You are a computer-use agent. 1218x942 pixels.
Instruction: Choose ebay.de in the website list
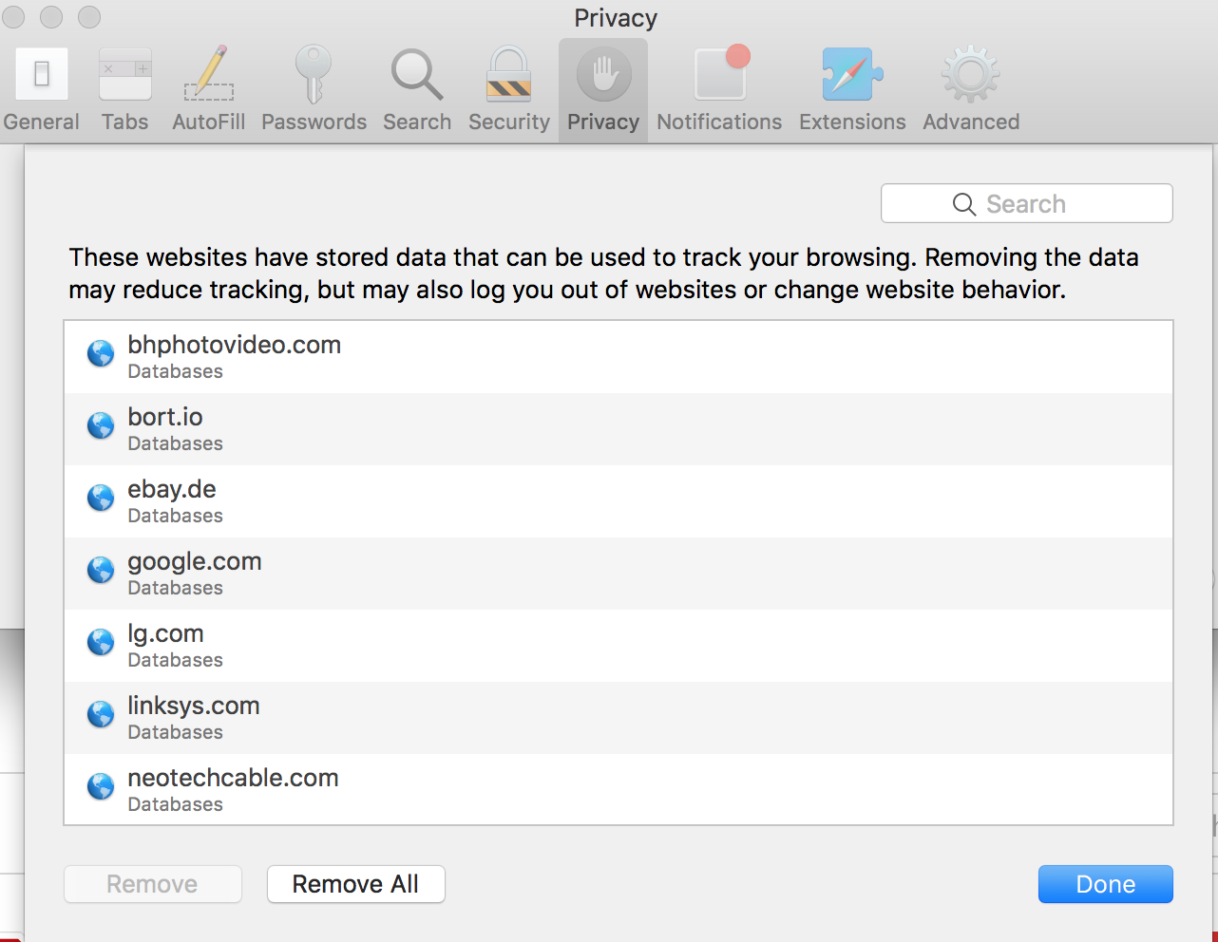[x=619, y=501]
